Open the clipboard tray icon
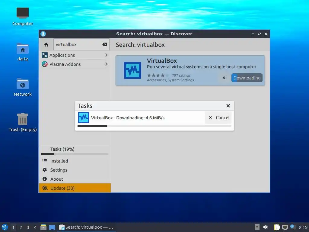Viewport: 309px width, 232px height. click(x=277, y=227)
